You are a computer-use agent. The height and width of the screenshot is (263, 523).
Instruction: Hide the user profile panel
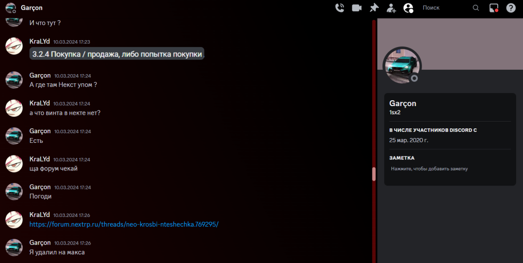click(x=408, y=8)
